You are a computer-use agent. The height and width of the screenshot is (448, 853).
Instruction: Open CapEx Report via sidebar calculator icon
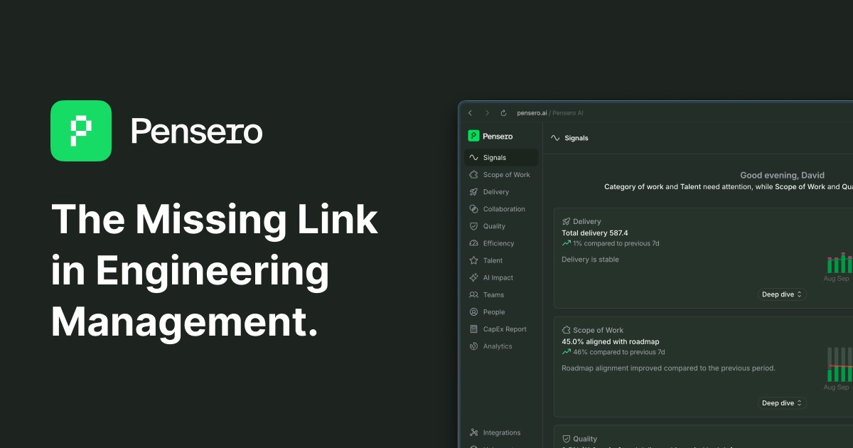pyautogui.click(x=474, y=329)
